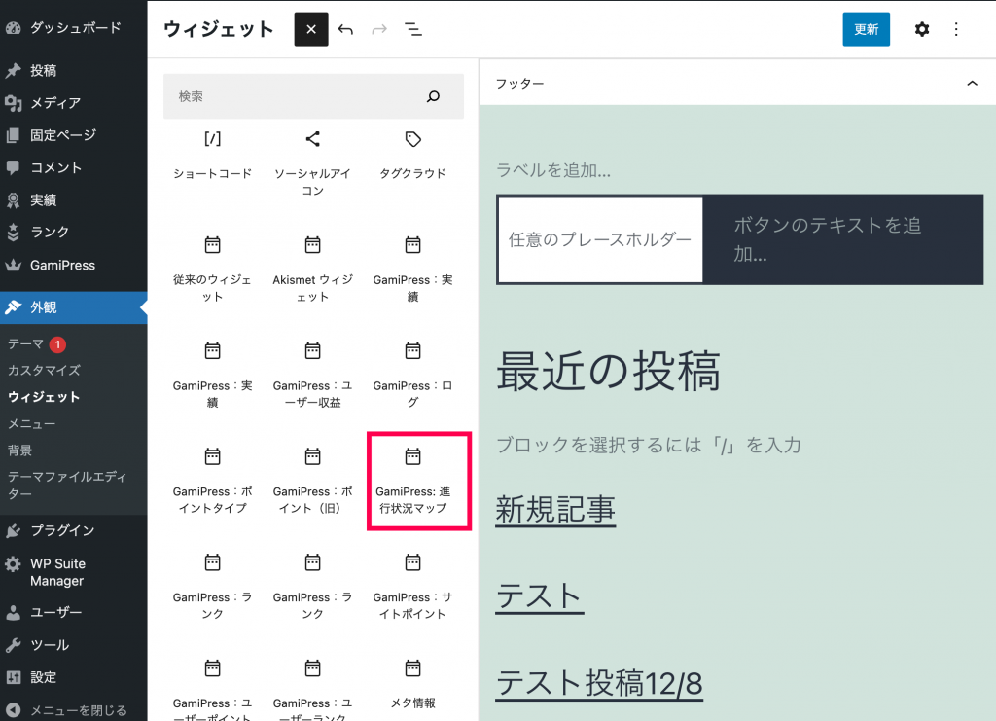Screen dimensions: 996x721
Task: Open the テスト投稿12/8 post link
Action: [599, 683]
